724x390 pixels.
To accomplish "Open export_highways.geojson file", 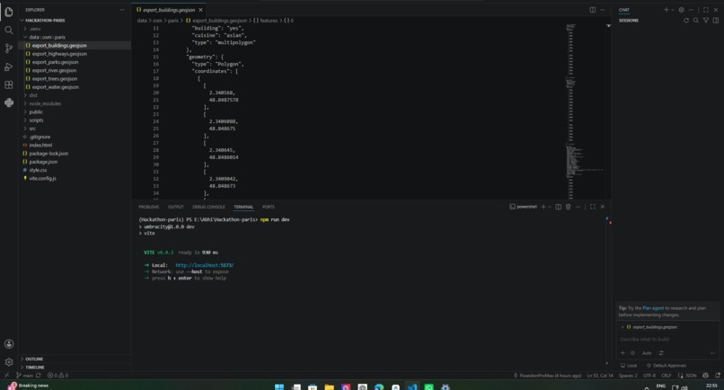I will 59,54.
